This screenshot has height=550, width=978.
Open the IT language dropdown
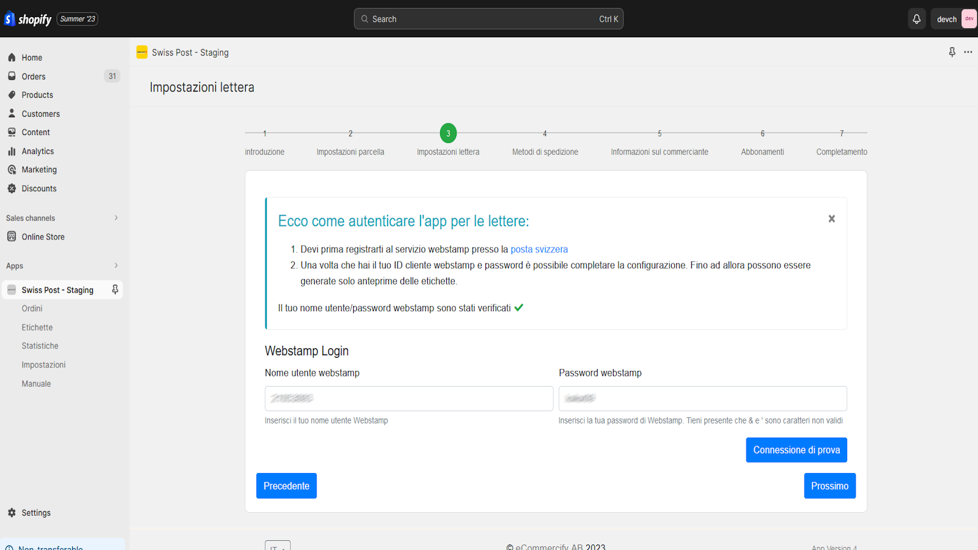(x=278, y=546)
